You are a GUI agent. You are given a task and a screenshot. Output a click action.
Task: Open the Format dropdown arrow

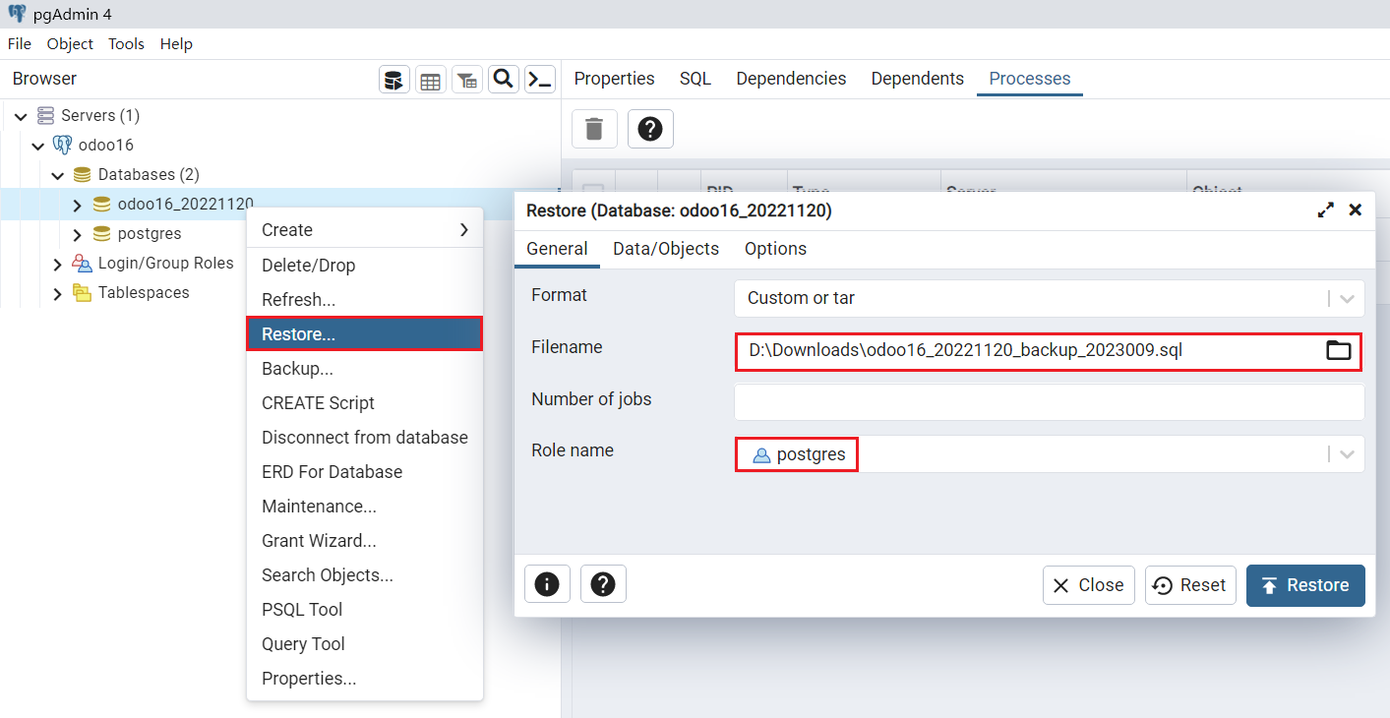point(1347,298)
